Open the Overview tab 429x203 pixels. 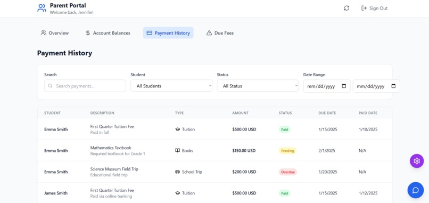(55, 33)
